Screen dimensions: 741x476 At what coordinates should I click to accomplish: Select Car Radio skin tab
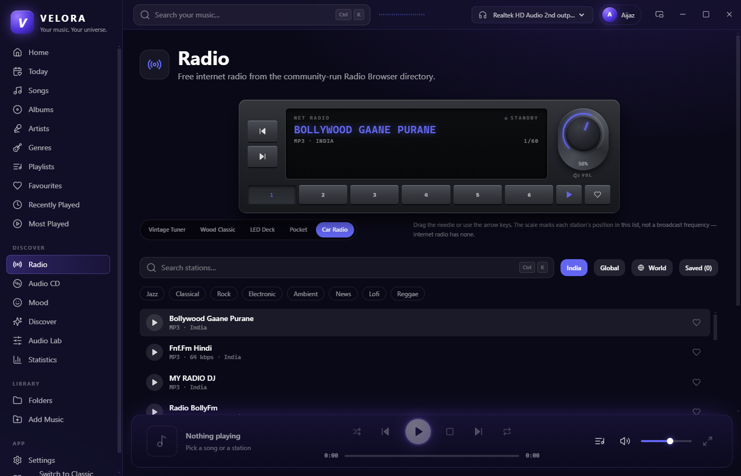(335, 230)
